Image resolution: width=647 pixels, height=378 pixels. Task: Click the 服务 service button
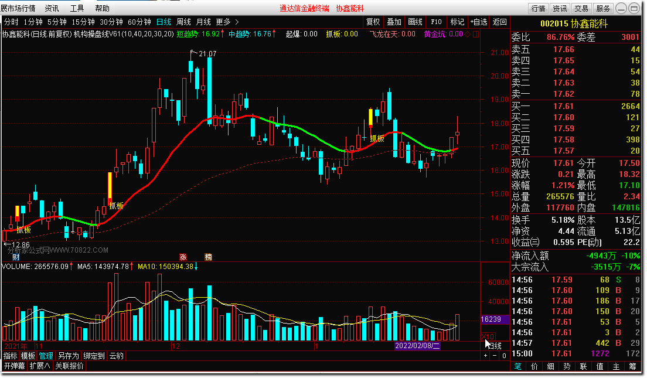click(x=603, y=8)
